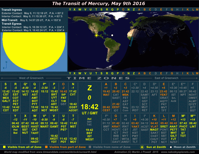This screenshot has width=199, height=154.
Task: Select the yellow 'Visible from all of Zone' swatch
Action: (4, 147)
